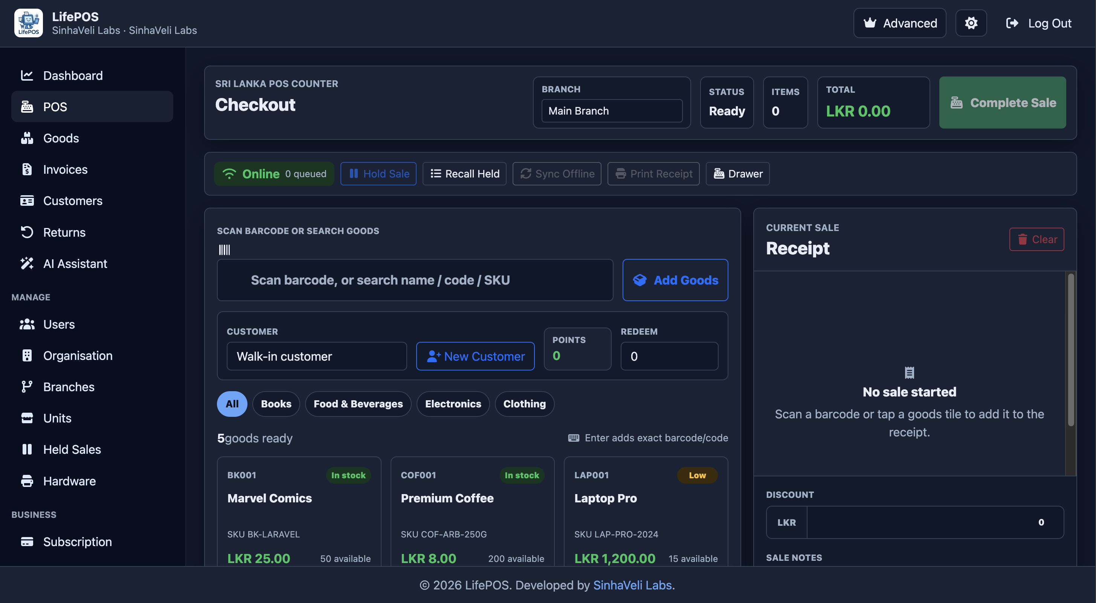
Task: Focus the barcode search input field
Action: click(415, 280)
